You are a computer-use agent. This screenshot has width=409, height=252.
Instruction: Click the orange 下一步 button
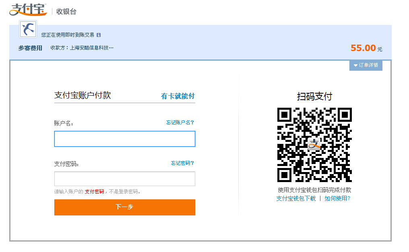tap(125, 207)
